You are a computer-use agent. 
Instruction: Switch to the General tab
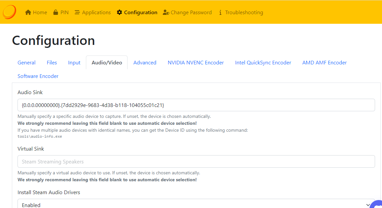pyautogui.click(x=26, y=62)
